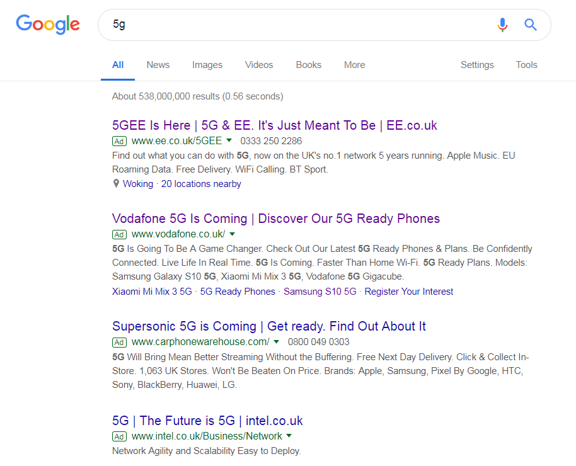Open the Vodafone 5G Is Coming link

click(276, 219)
